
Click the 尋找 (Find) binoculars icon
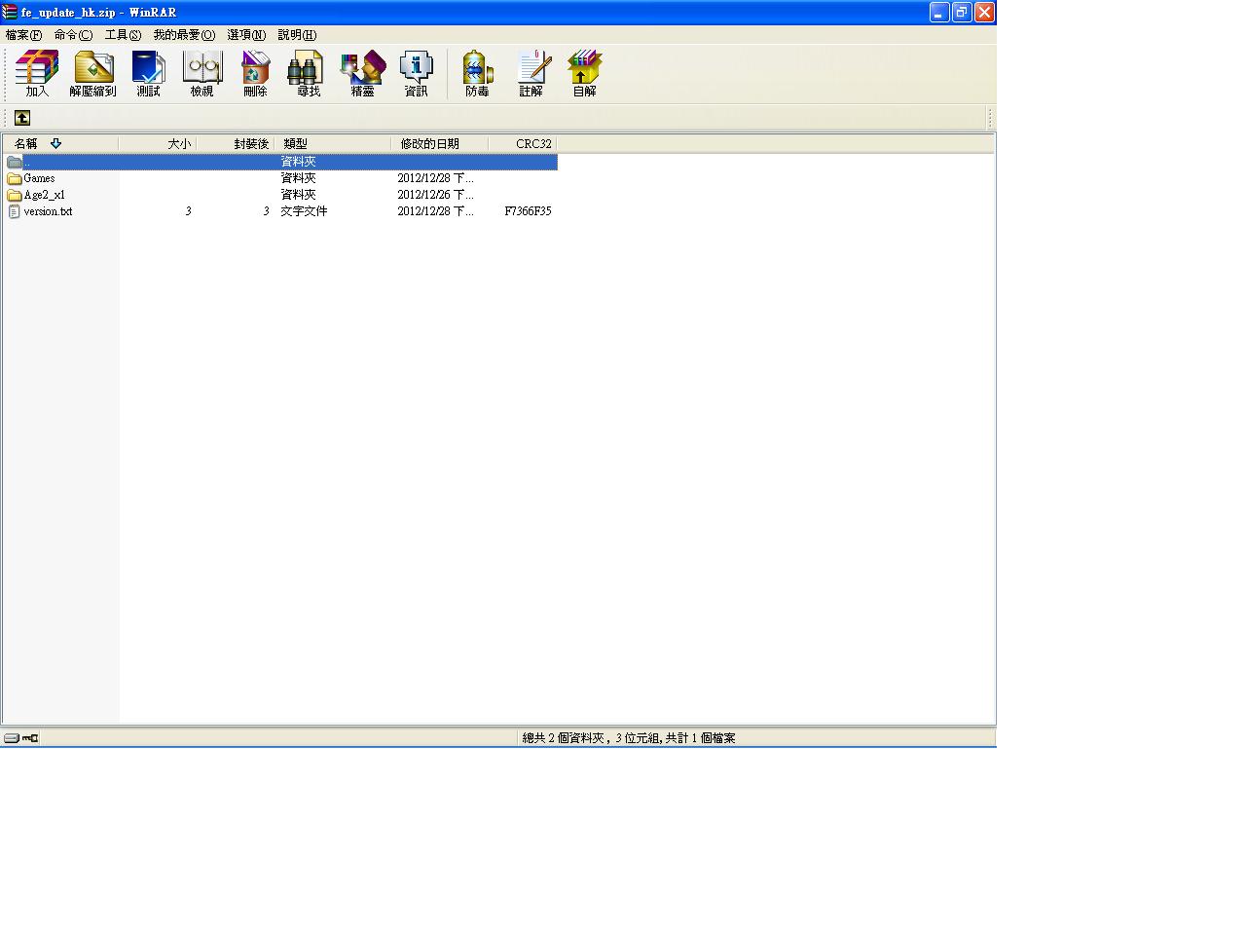pyautogui.click(x=308, y=73)
